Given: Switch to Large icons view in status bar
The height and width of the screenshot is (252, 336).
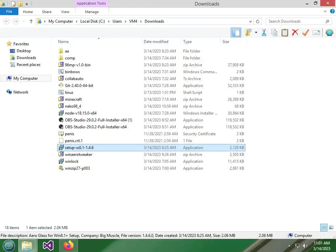Looking at the screenshot, I should (331, 227).
